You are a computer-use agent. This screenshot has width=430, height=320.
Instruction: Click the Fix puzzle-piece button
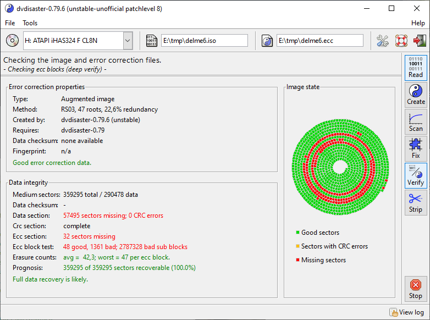click(416, 148)
